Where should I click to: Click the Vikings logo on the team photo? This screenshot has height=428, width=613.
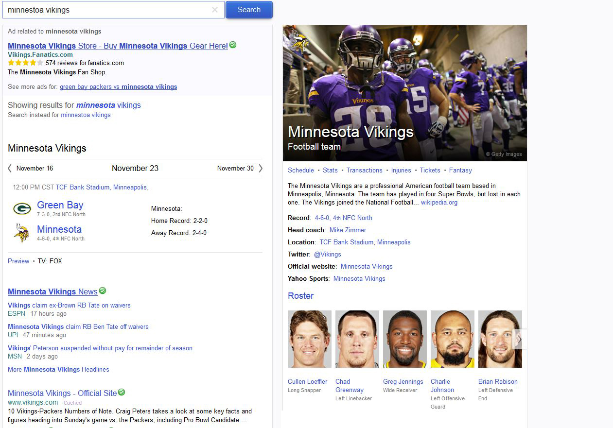click(x=299, y=42)
